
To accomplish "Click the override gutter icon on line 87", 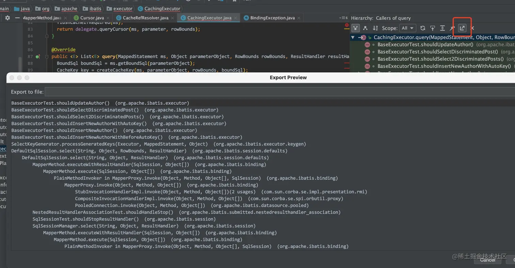I will point(38,57).
